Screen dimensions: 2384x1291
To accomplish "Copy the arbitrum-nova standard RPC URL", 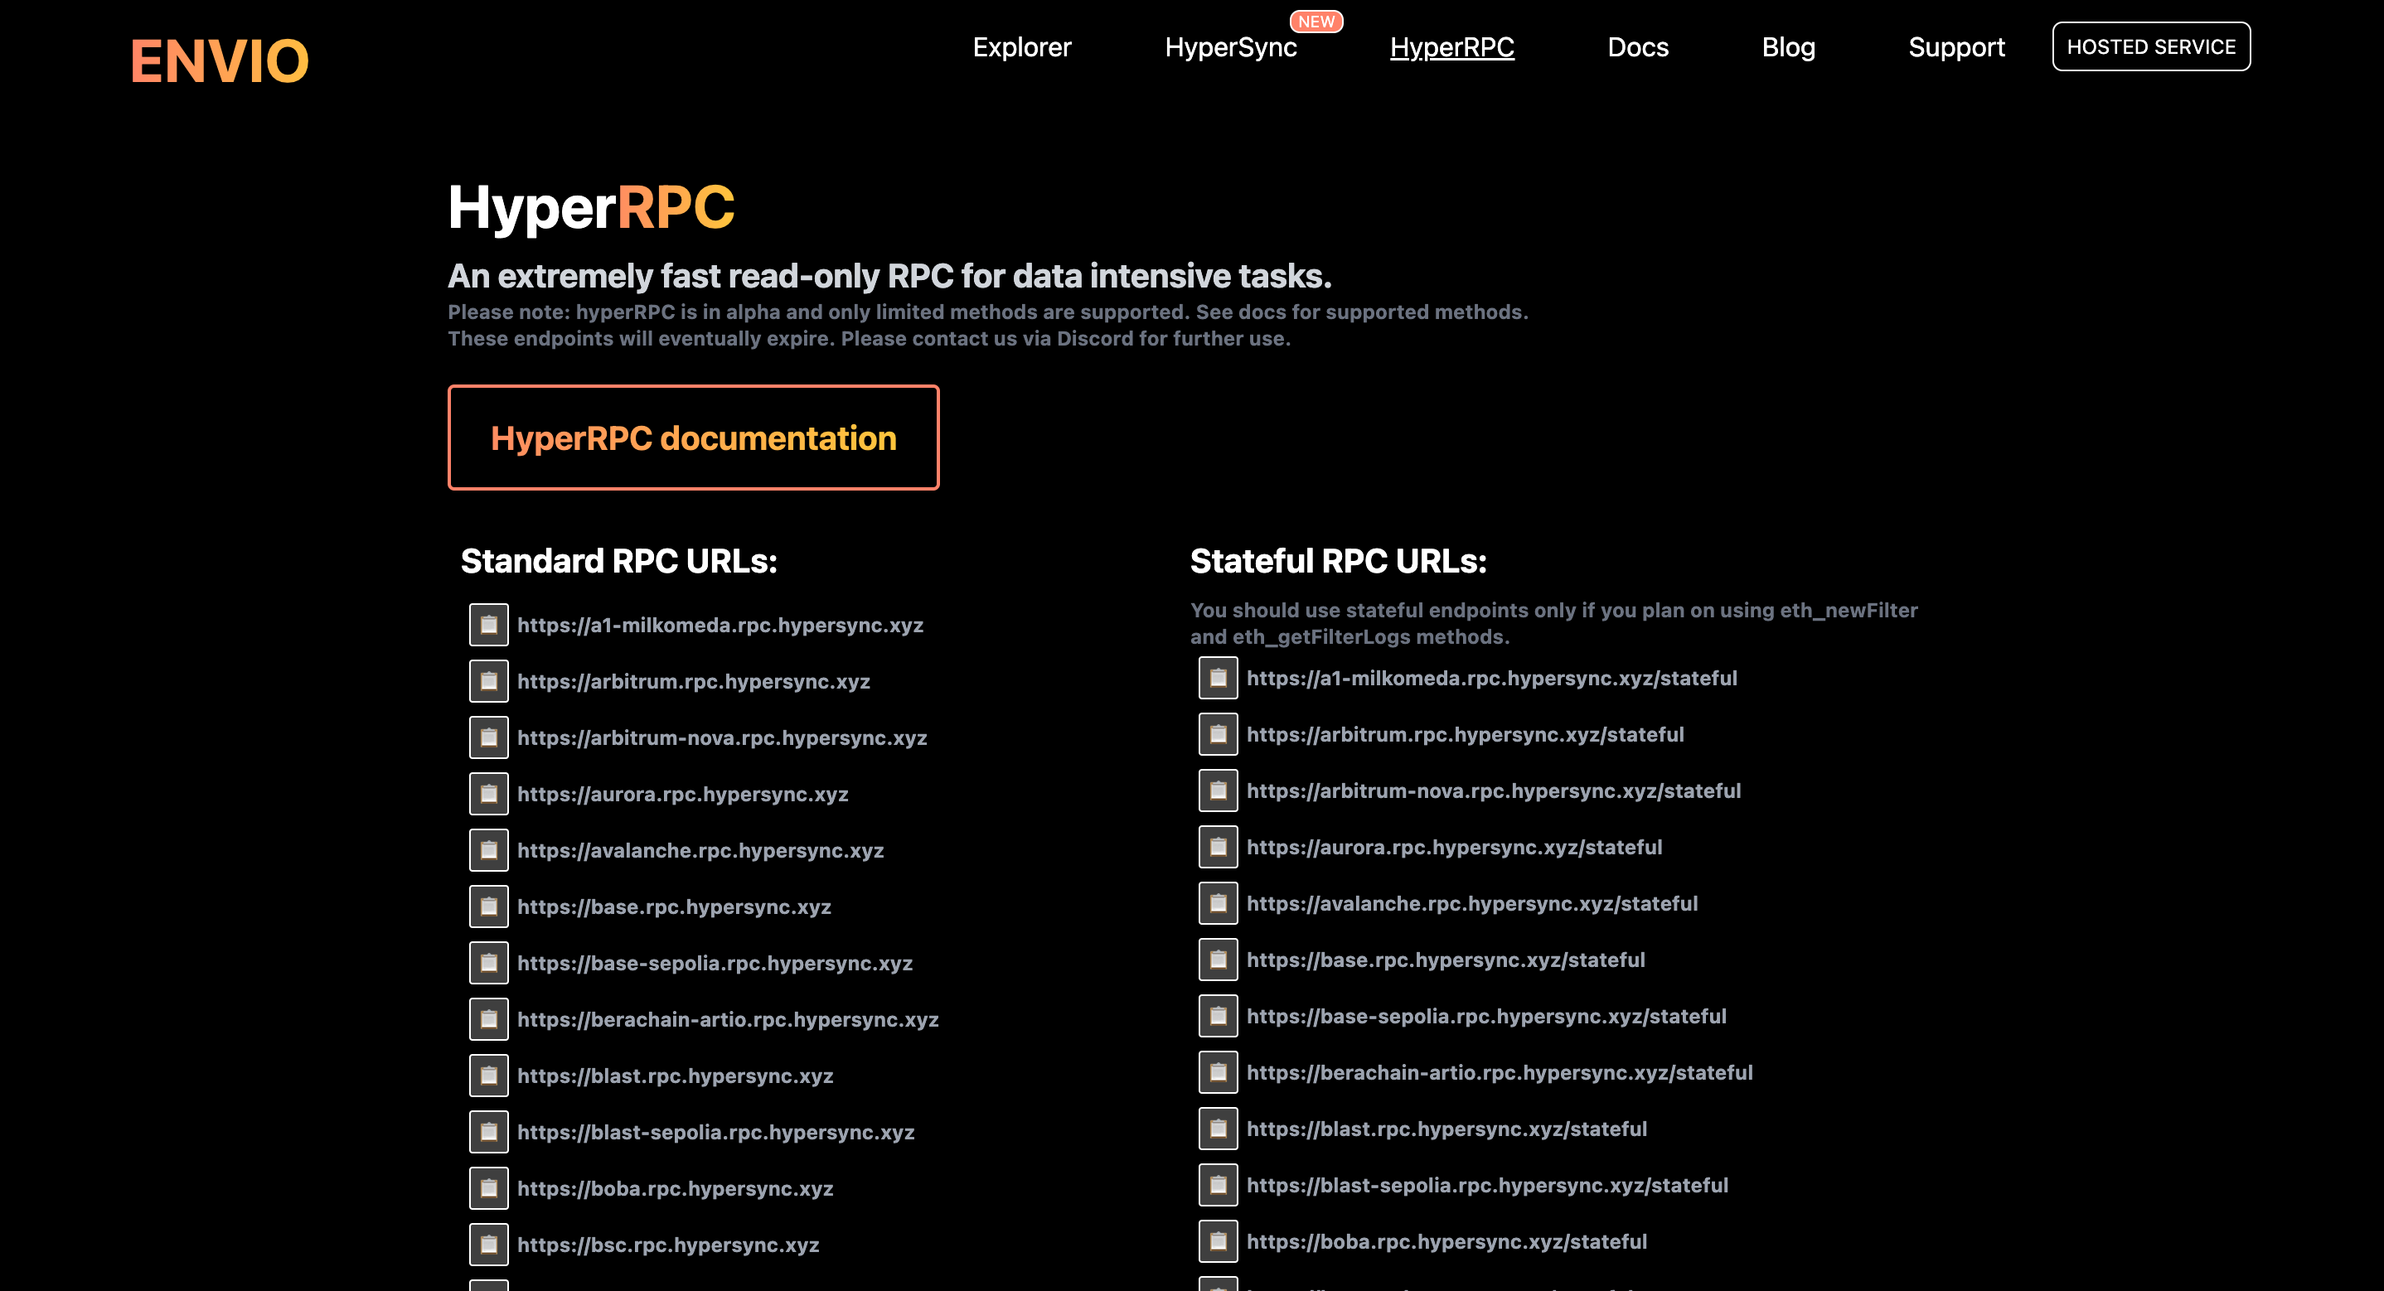I will coord(488,737).
